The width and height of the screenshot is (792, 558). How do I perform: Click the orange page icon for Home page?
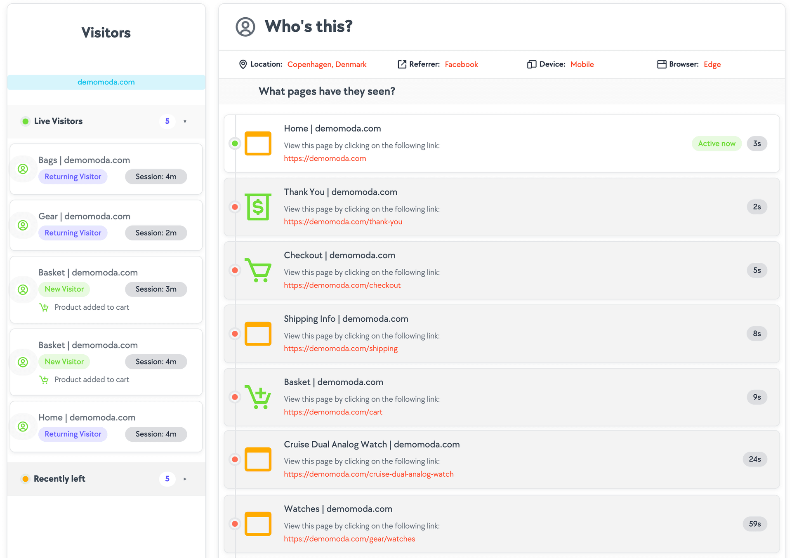point(258,143)
